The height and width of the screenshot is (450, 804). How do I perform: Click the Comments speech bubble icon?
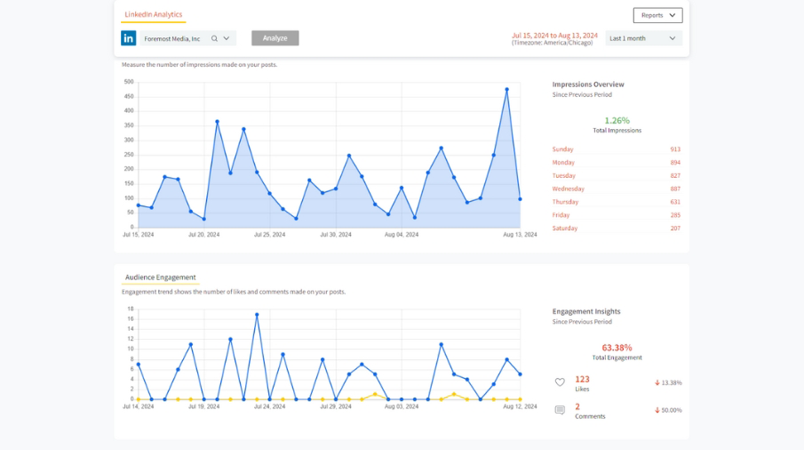[560, 410]
